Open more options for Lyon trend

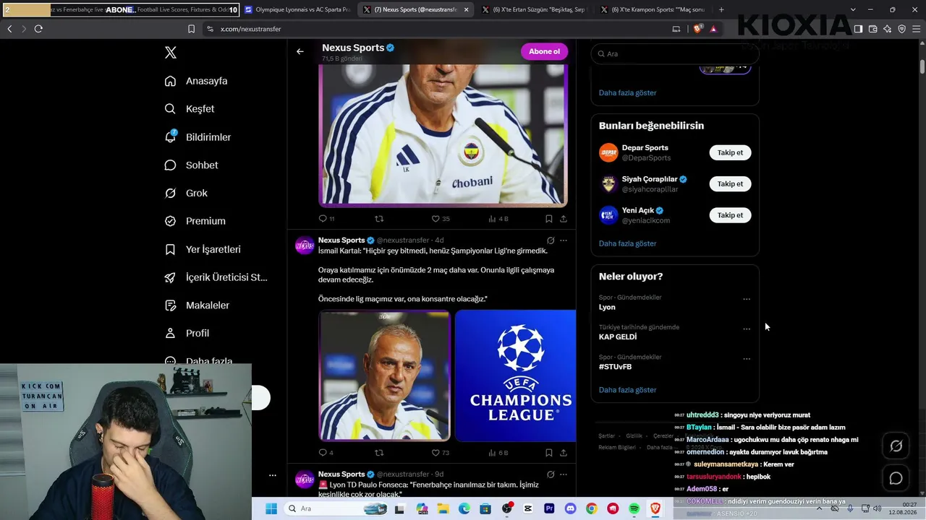[747, 299]
